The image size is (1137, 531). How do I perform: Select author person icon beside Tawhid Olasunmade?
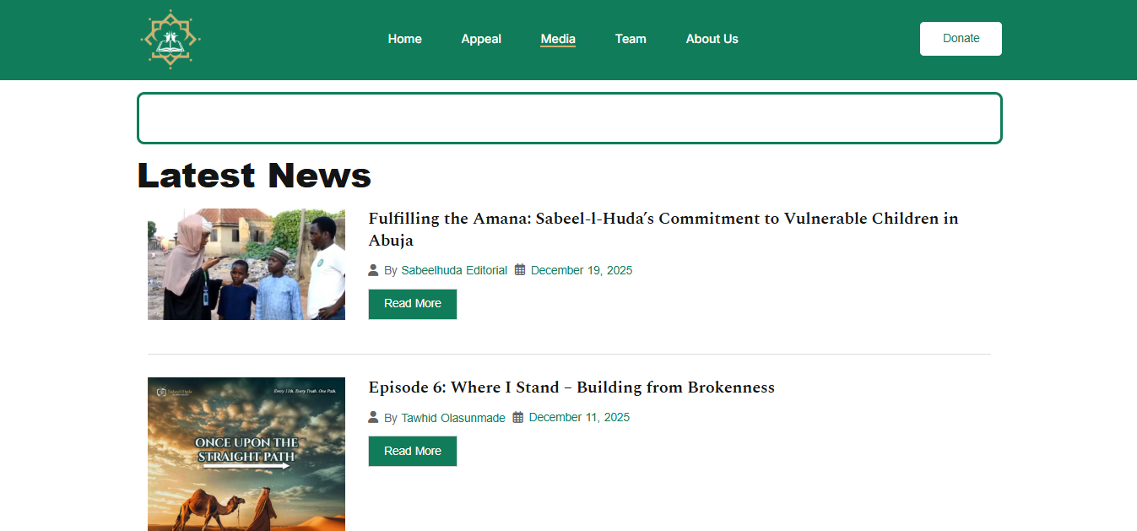[373, 417]
